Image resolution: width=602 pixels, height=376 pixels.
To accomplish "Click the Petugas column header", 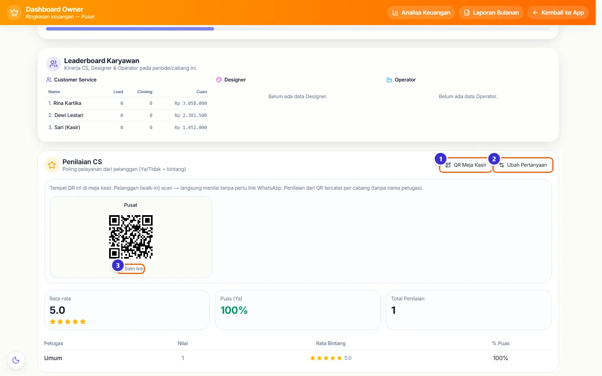I will (x=54, y=343).
